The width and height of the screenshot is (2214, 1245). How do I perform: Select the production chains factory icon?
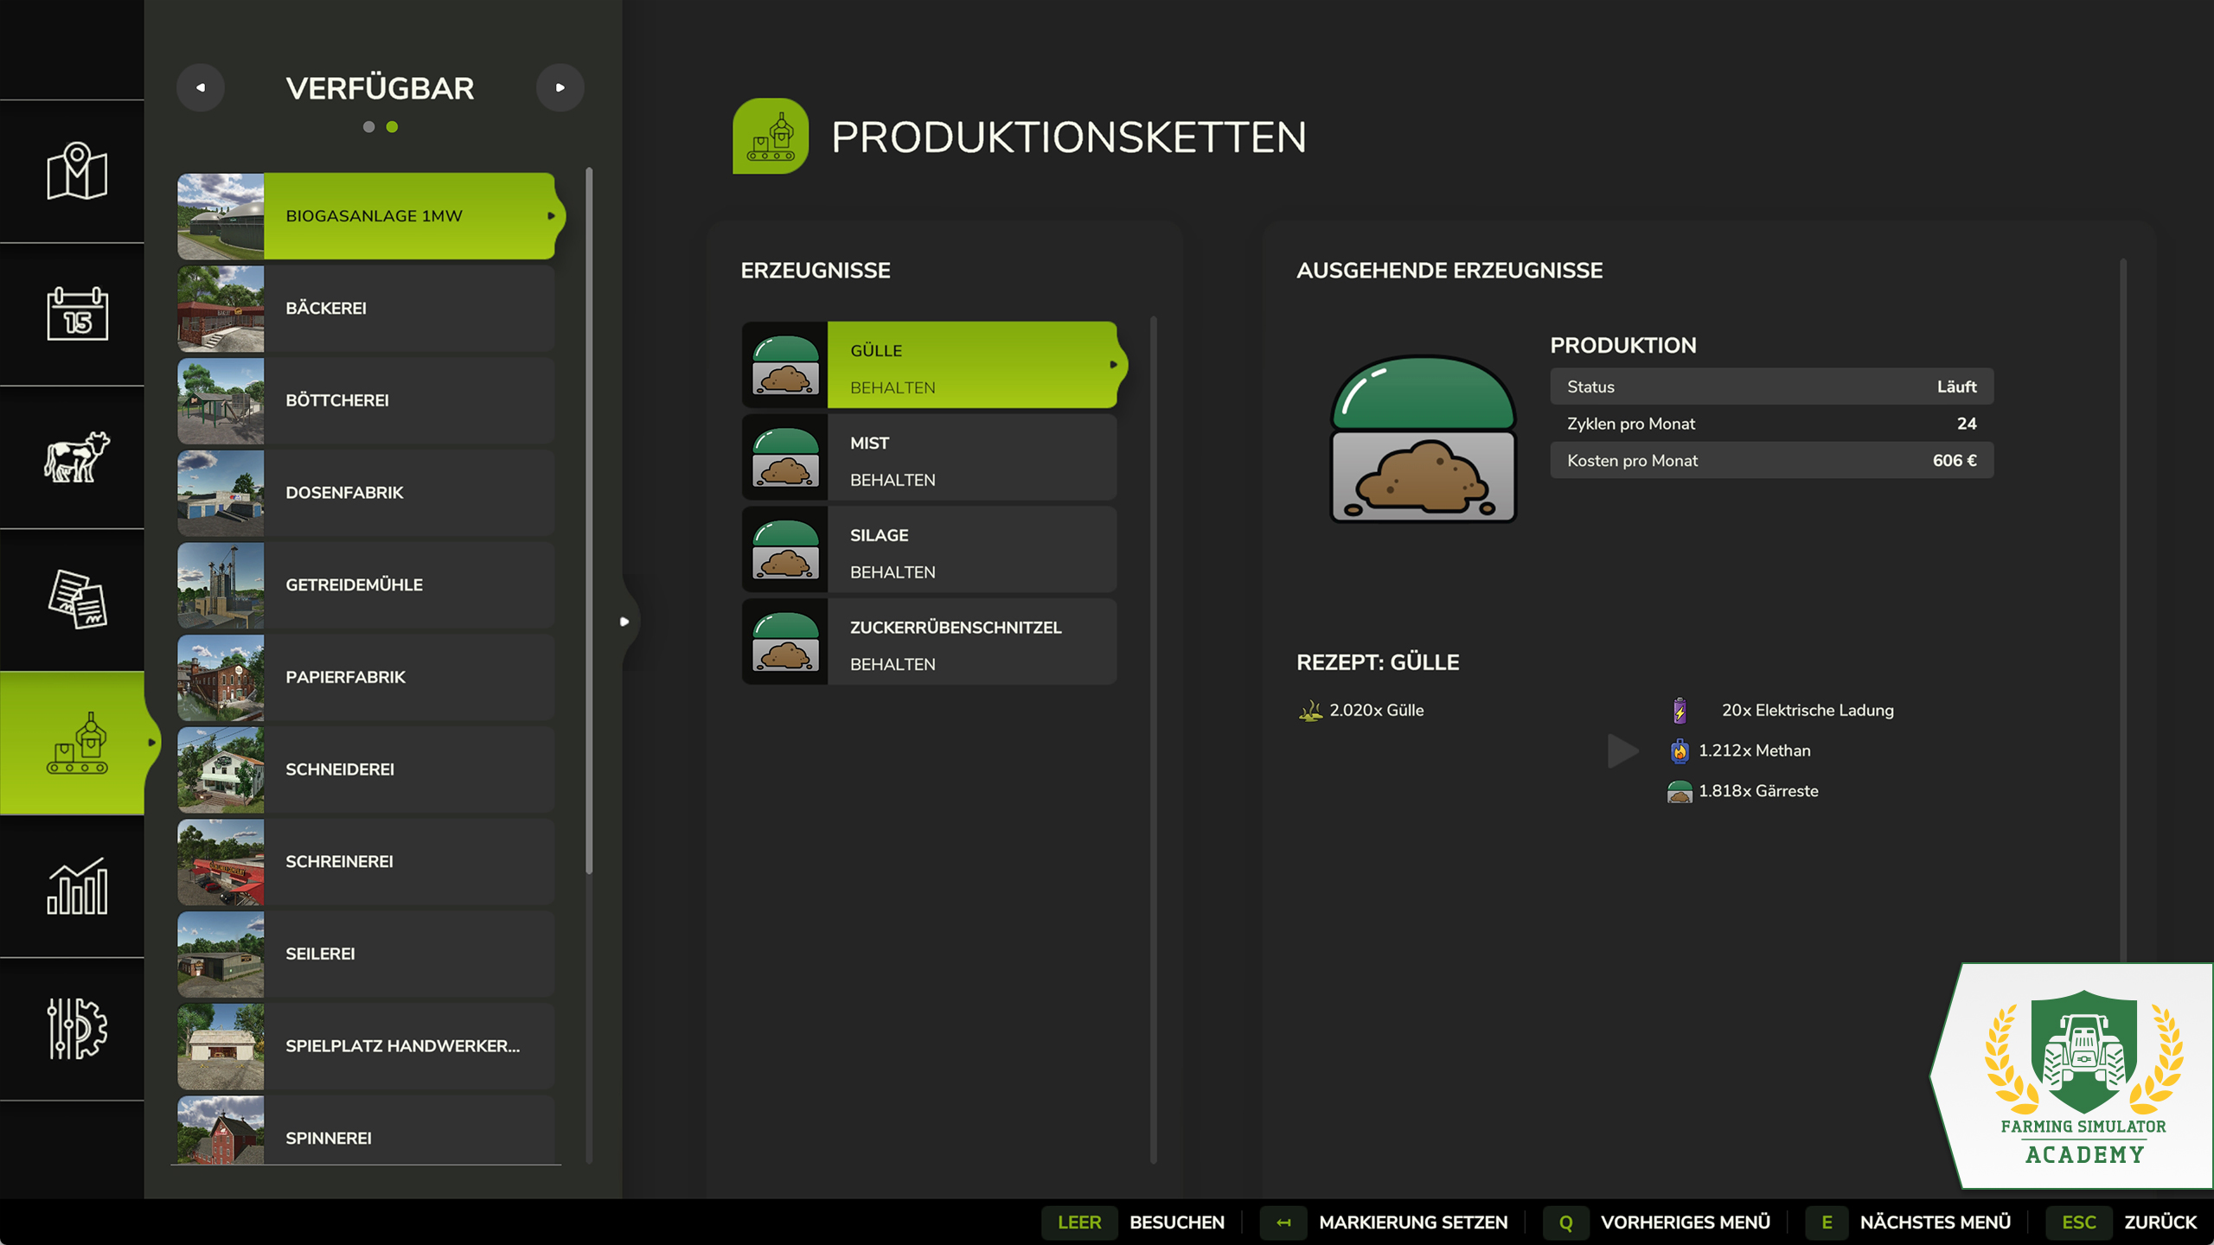pos(76,743)
